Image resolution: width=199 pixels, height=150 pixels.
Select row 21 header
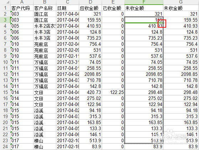pyautogui.click(x=5, y=128)
